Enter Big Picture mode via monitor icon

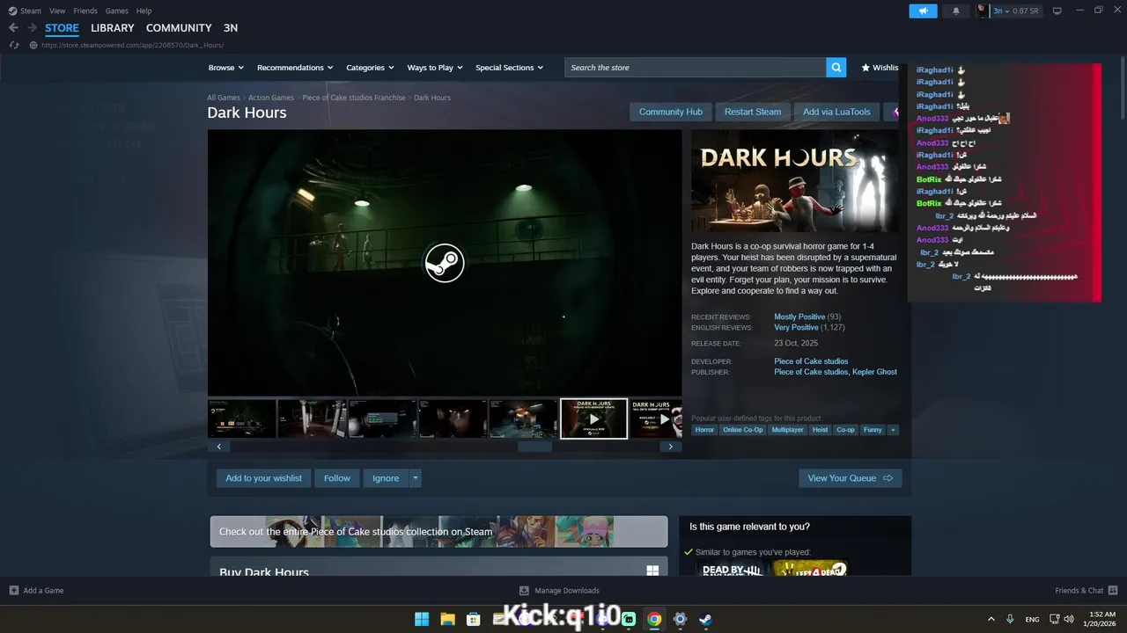pos(1057,11)
